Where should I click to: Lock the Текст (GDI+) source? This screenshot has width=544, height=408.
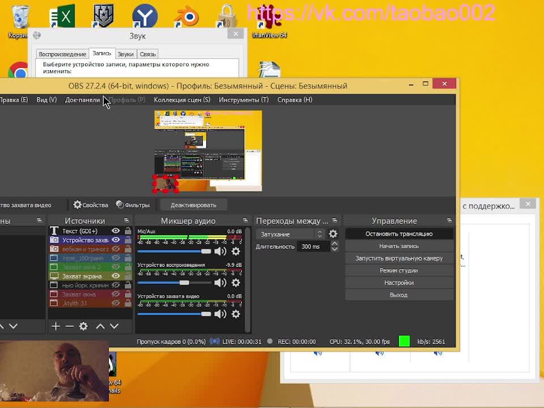tap(127, 231)
